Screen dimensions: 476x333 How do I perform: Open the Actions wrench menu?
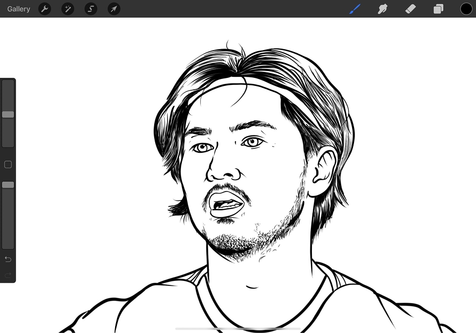point(45,9)
